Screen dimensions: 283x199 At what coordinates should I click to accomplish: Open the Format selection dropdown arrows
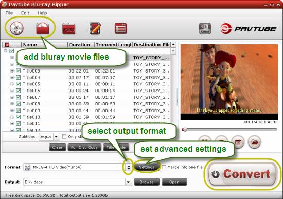[x=129, y=167]
